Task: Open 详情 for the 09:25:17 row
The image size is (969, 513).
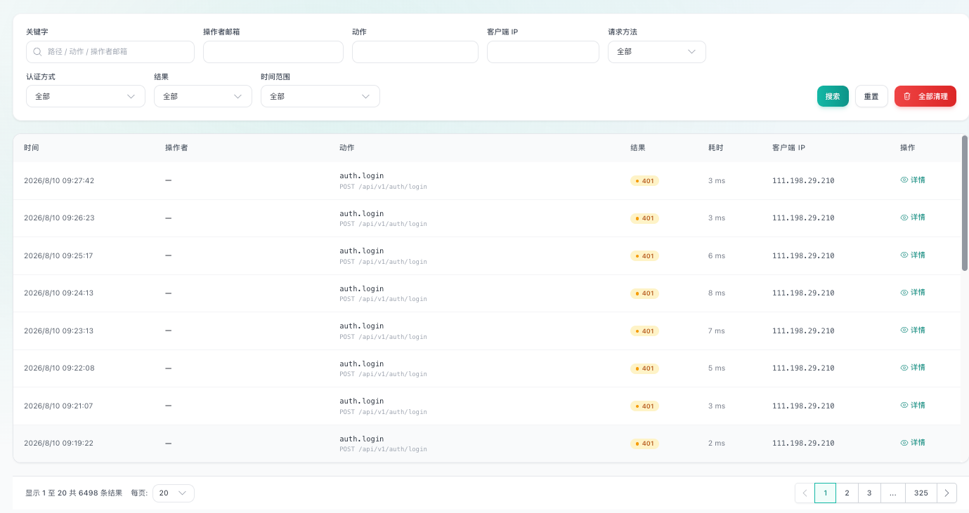Action: (x=913, y=255)
